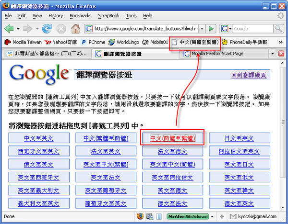
Task: Close the current tab with red X
Action: point(281,54)
